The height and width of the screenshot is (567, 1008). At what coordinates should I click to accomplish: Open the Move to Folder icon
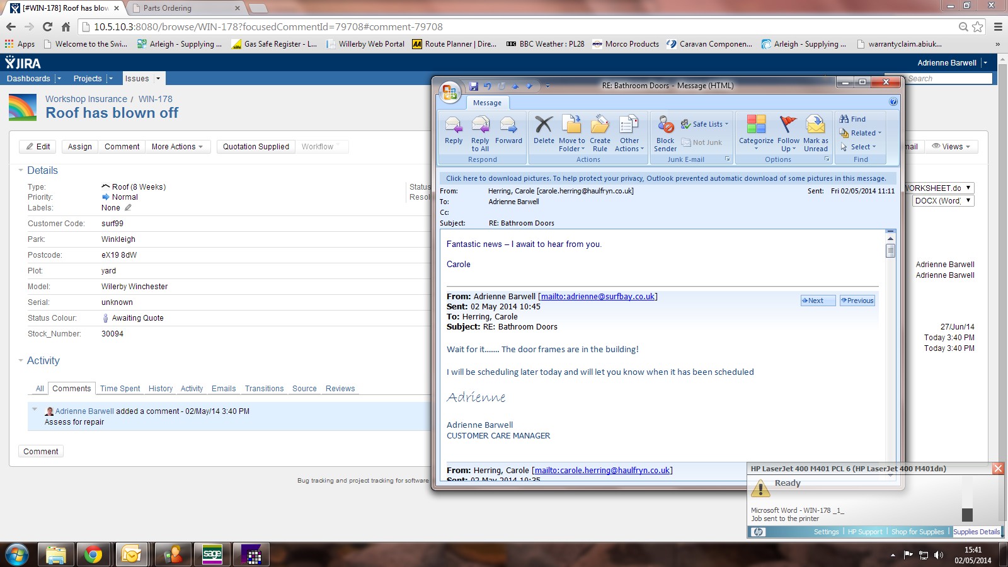coord(571,133)
